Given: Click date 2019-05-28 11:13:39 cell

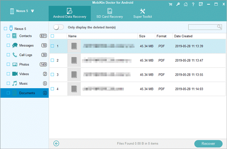Looking at the screenshot, I should [189, 46].
